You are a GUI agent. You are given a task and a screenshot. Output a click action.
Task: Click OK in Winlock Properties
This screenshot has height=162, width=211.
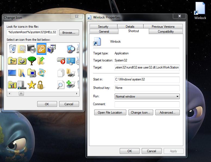130,151
